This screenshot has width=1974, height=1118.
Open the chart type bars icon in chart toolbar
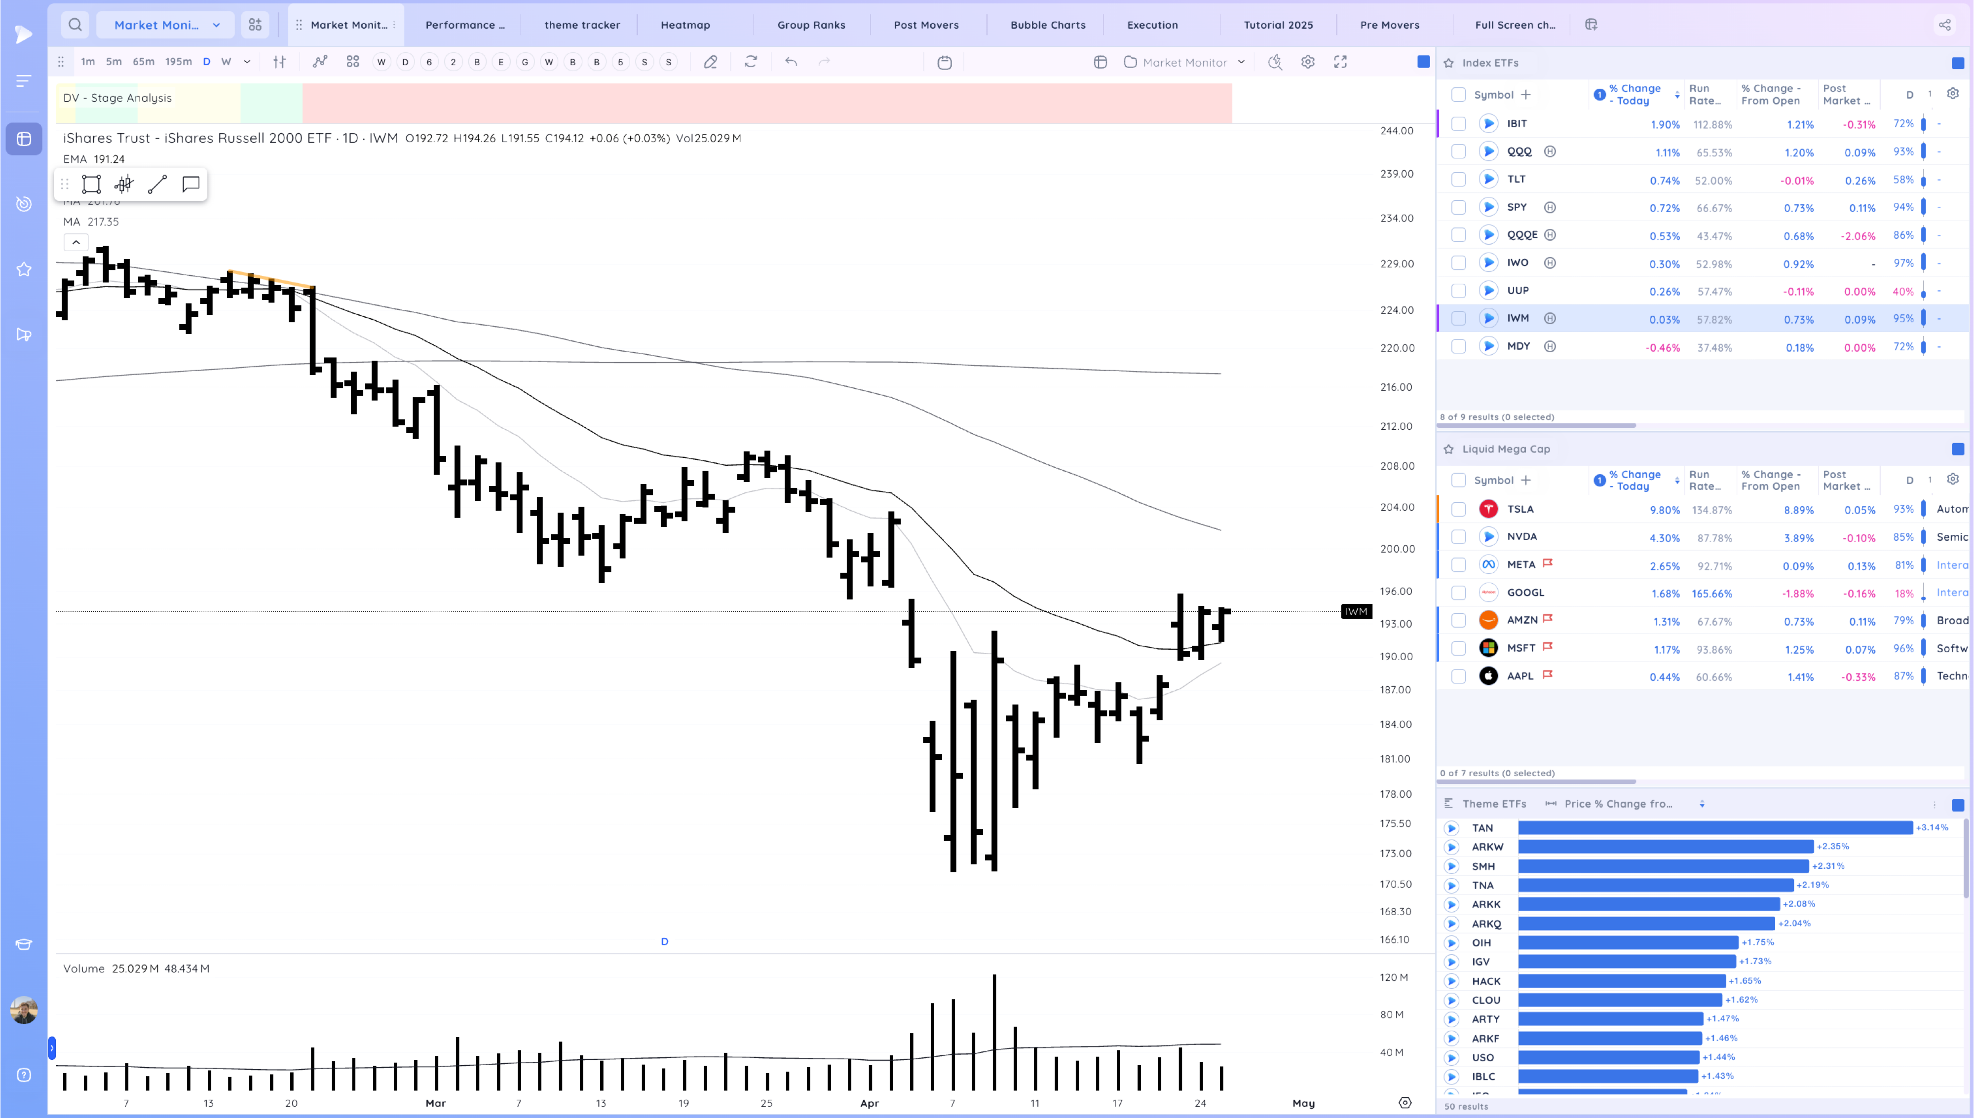coord(279,62)
